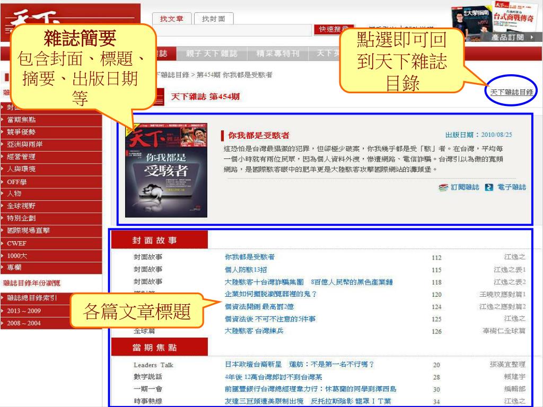The width and height of the screenshot is (543, 407).
Task: Select OFF學 in the sidebar
Action: pos(51,182)
